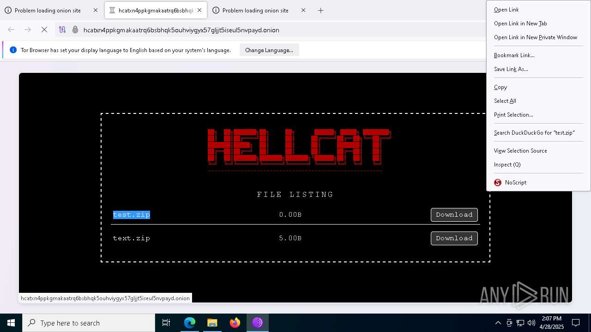The image size is (591, 332).
Task: Launch Firefox from taskbar
Action: coord(235,323)
